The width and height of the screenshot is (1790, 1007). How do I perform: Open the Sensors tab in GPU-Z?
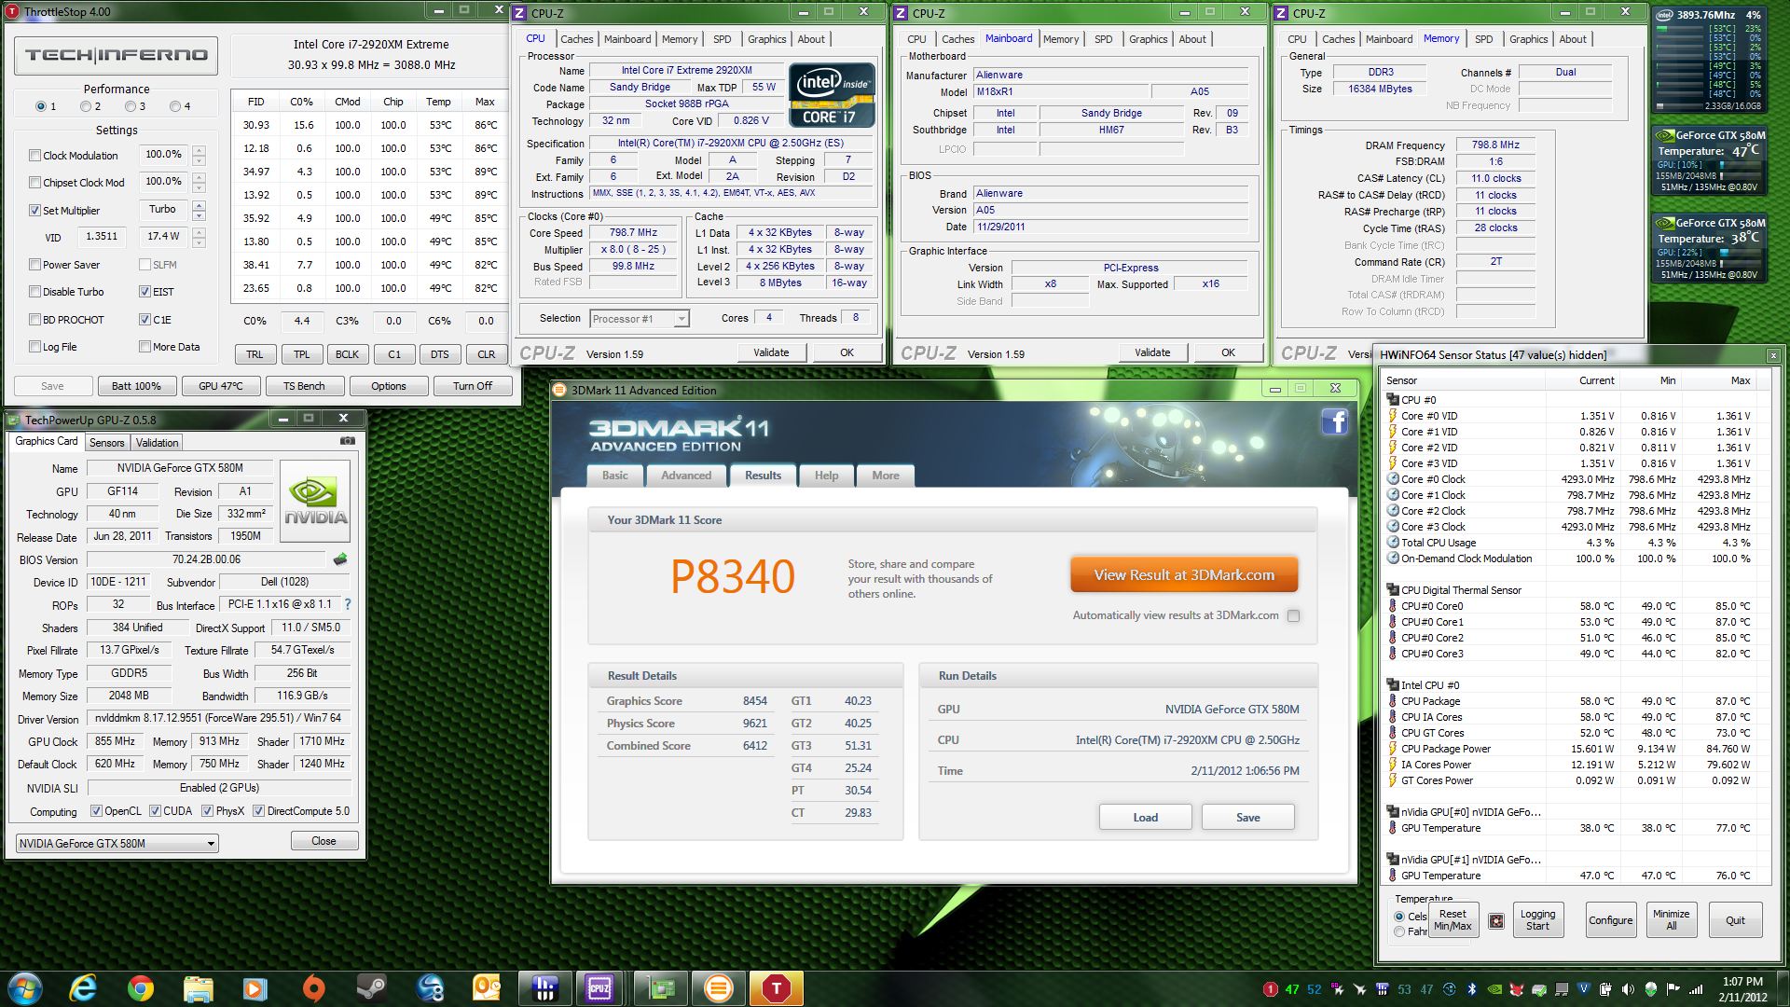(x=106, y=443)
